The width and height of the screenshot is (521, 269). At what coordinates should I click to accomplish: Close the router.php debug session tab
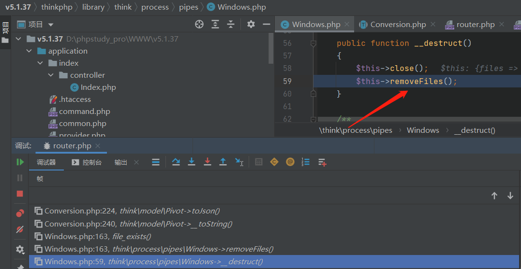(x=98, y=146)
